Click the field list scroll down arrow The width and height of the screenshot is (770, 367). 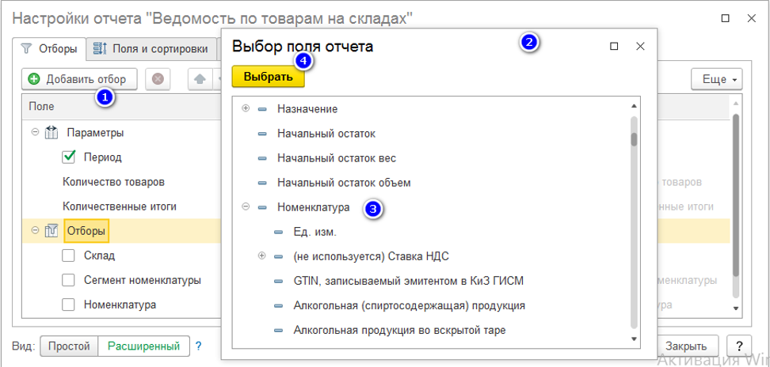click(634, 339)
